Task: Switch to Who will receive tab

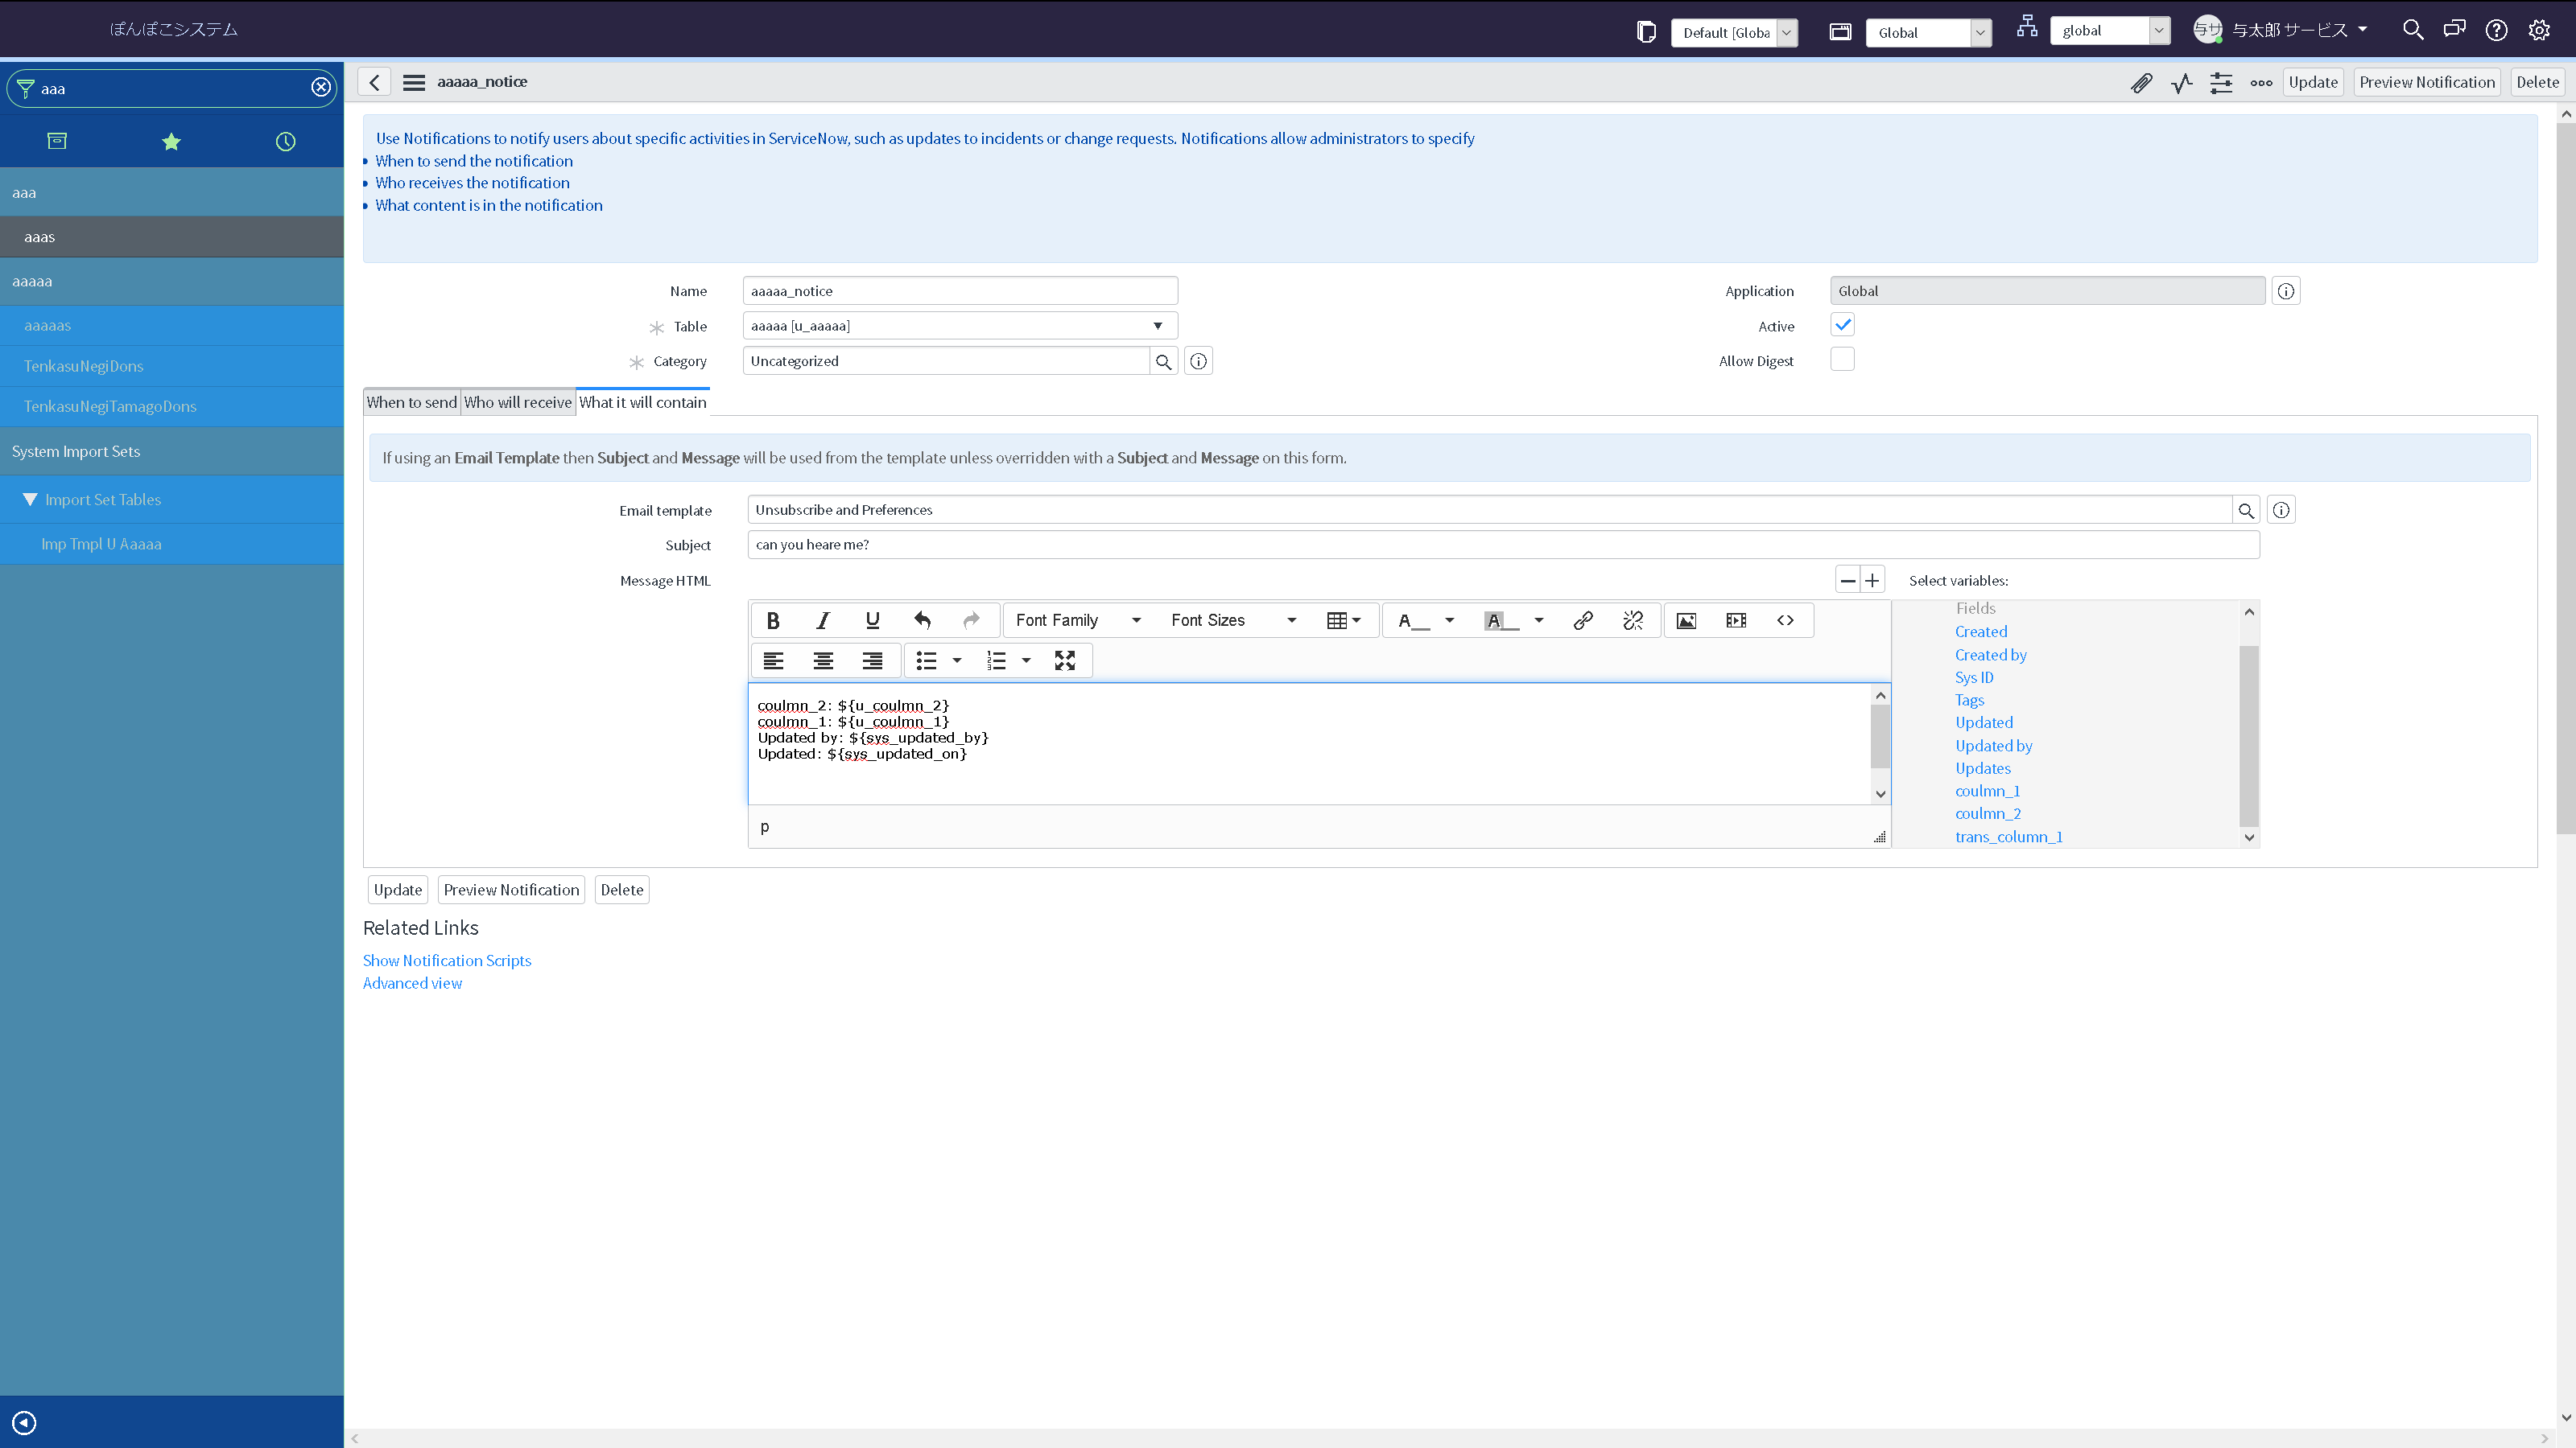Action: (x=517, y=403)
